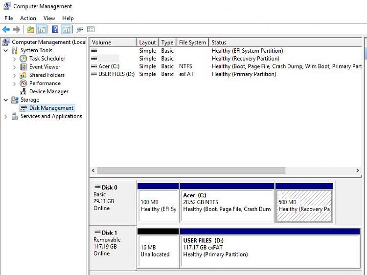Click the Event Viewer icon
The height and width of the screenshot is (275, 367).
pyautogui.click(x=23, y=67)
